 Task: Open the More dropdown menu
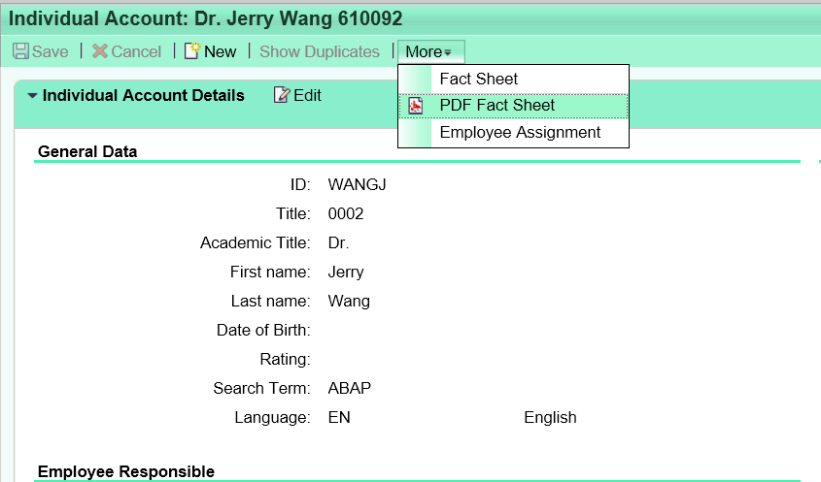(x=430, y=51)
